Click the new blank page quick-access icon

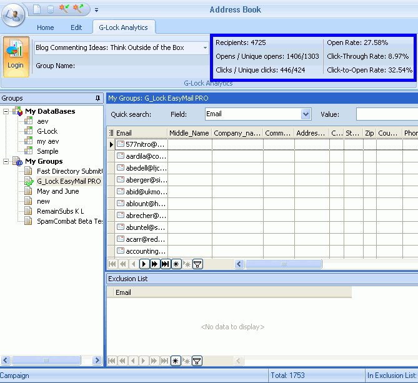(x=37, y=9)
